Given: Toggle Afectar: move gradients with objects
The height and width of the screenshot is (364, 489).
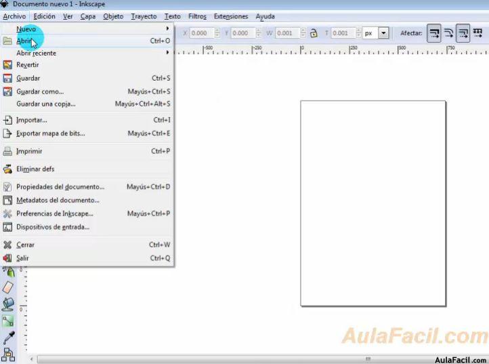Looking at the screenshot, I should [463, 33].
